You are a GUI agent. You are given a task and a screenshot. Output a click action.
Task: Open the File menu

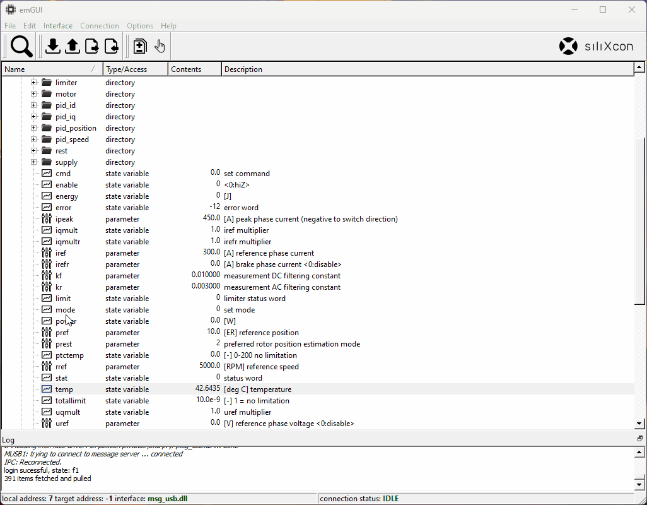click(x=10, y=26)
